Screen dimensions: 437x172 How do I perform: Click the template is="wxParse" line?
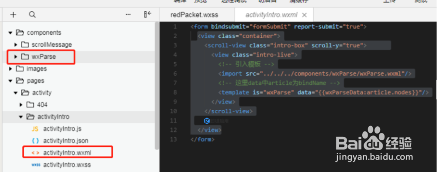tap(323, 92)
